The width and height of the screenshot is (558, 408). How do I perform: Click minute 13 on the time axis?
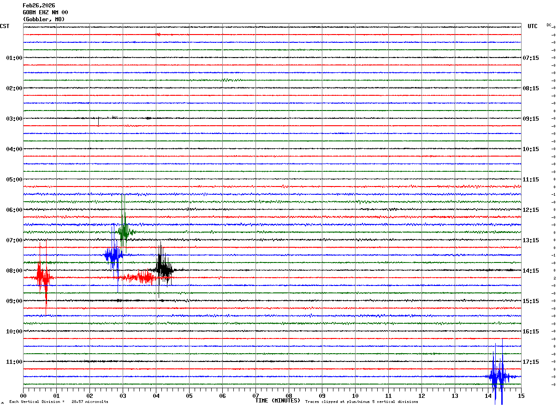click(x=455, y=396)
